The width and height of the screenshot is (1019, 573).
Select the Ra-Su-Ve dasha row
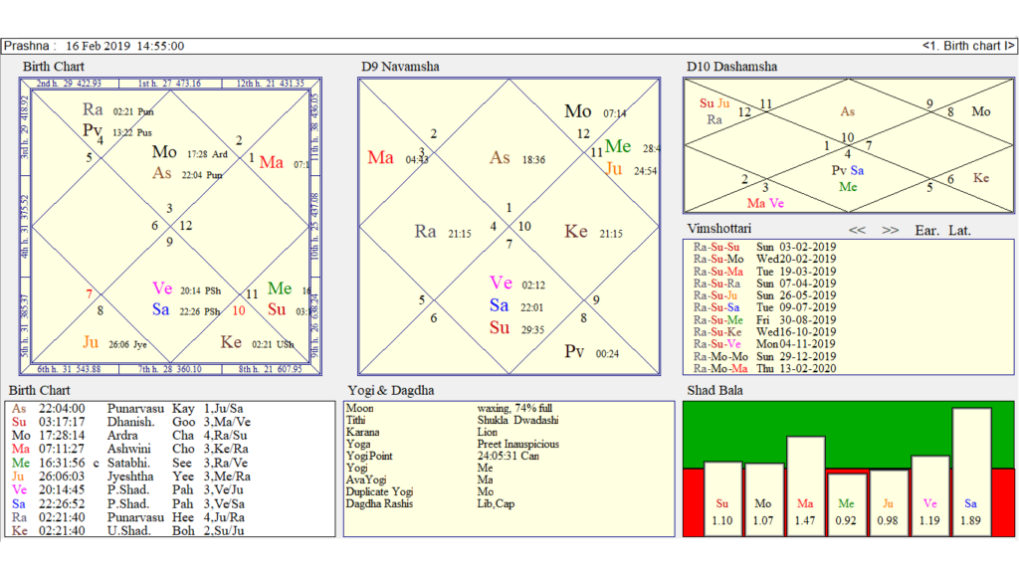764,343
